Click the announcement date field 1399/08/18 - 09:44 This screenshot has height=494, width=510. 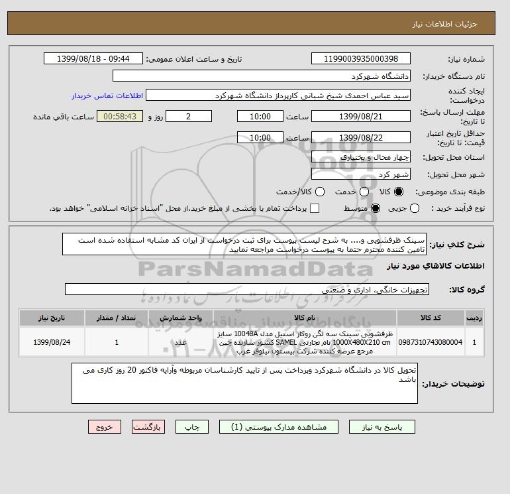(93, 59)
